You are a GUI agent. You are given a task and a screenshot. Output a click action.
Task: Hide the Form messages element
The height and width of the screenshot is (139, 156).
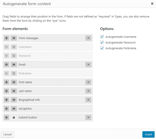coord(14,38)
